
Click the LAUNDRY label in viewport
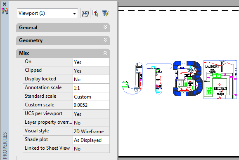coord(212,66)
